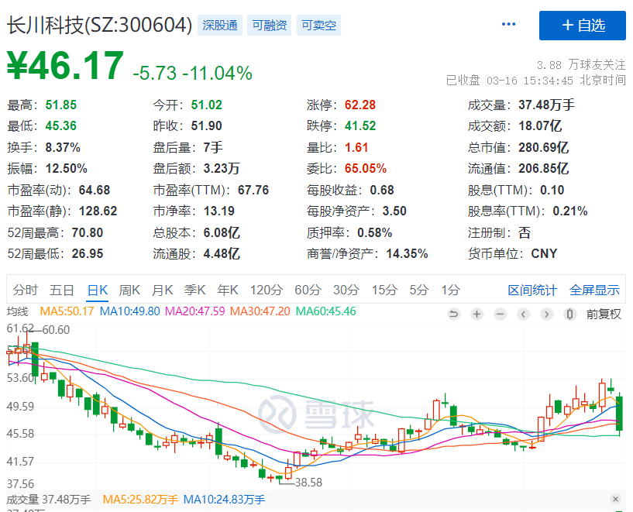This screenshot has height=512, width=633.
Task: Zoom in the K-line chart
Action: [x=476, y=314]
